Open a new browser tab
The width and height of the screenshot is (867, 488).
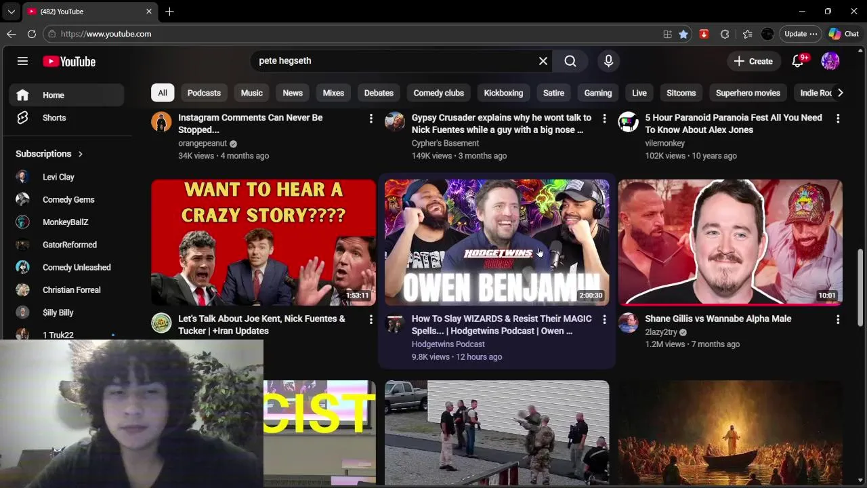[x=169, y=12]
